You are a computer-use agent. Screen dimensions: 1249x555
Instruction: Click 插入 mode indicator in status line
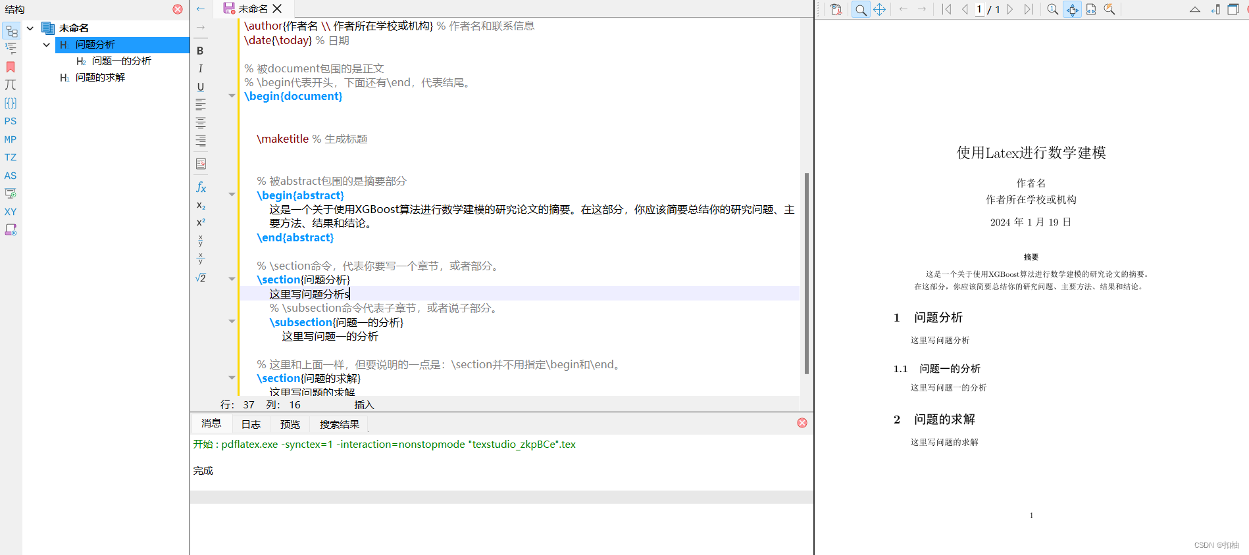point(364,405)
